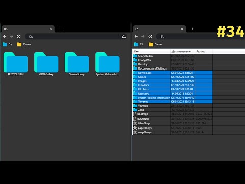245x184 pixels.
Task: Click back arrow in D:\ window
Action: 5,36
